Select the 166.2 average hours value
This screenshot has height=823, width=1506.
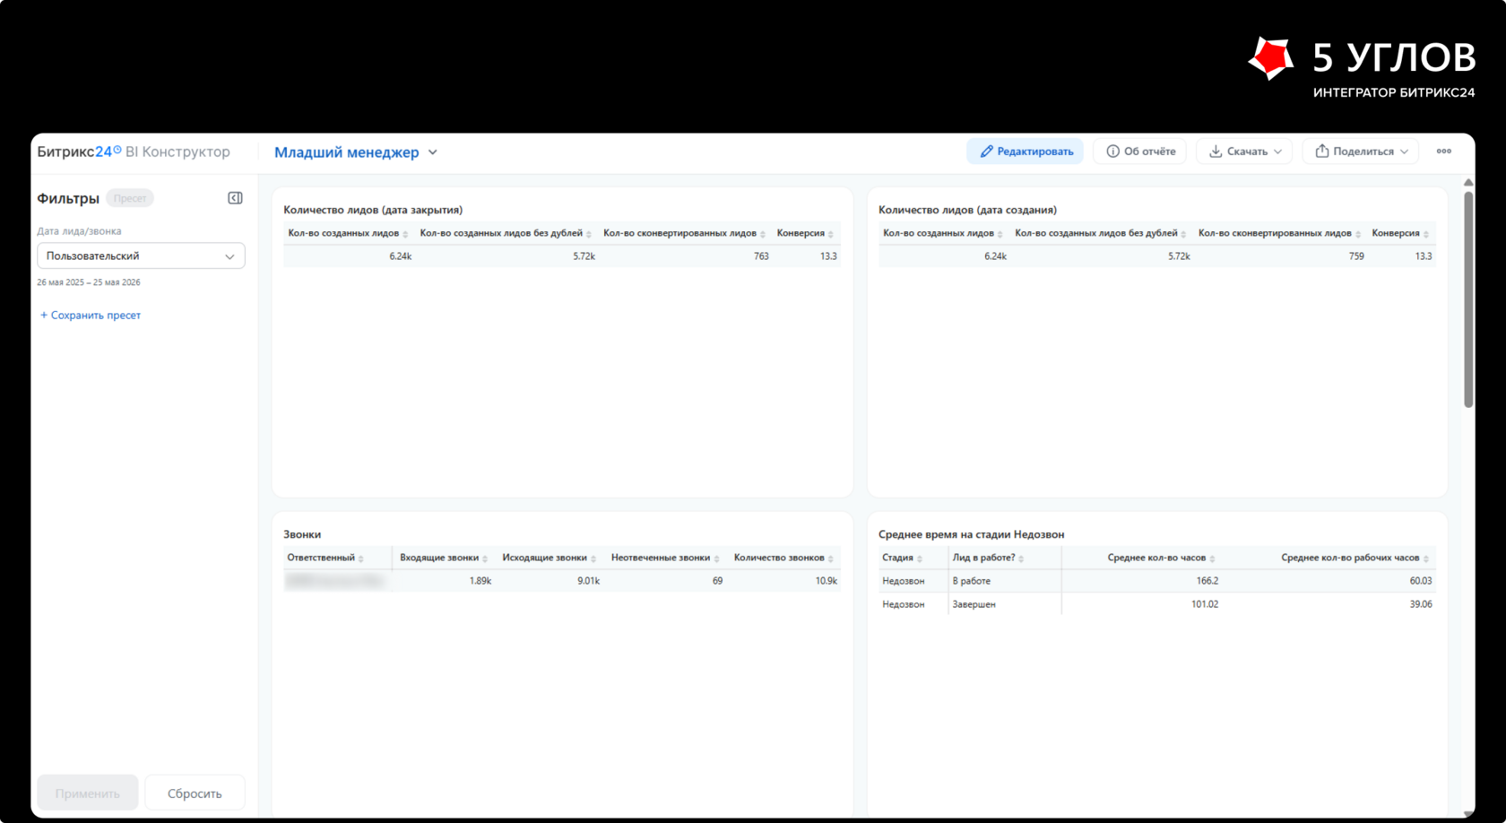(1207, 581)
